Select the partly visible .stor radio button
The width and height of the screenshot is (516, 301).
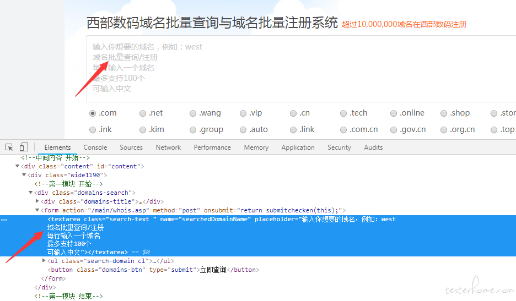pos(493,113)
